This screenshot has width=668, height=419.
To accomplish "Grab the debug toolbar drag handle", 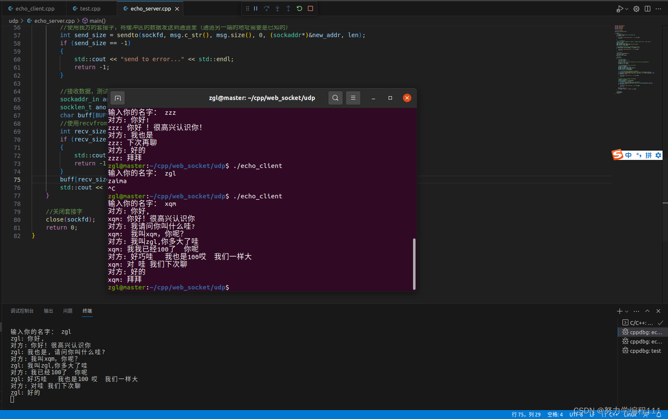I will (x=247, y=8).
